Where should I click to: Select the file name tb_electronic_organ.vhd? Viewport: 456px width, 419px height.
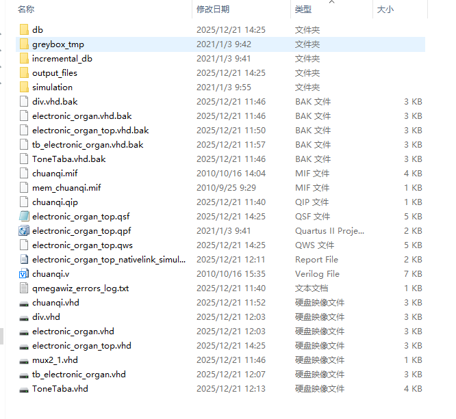click(x=79, y=375)
